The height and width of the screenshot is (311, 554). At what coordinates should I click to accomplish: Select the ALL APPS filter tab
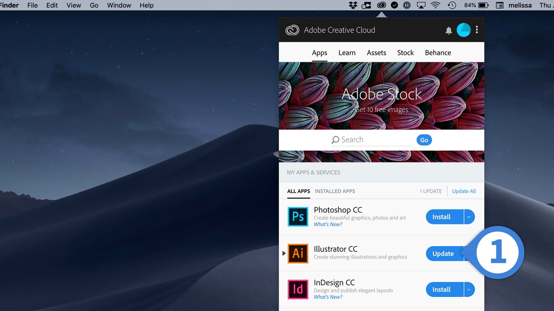[x=299, y=191]
